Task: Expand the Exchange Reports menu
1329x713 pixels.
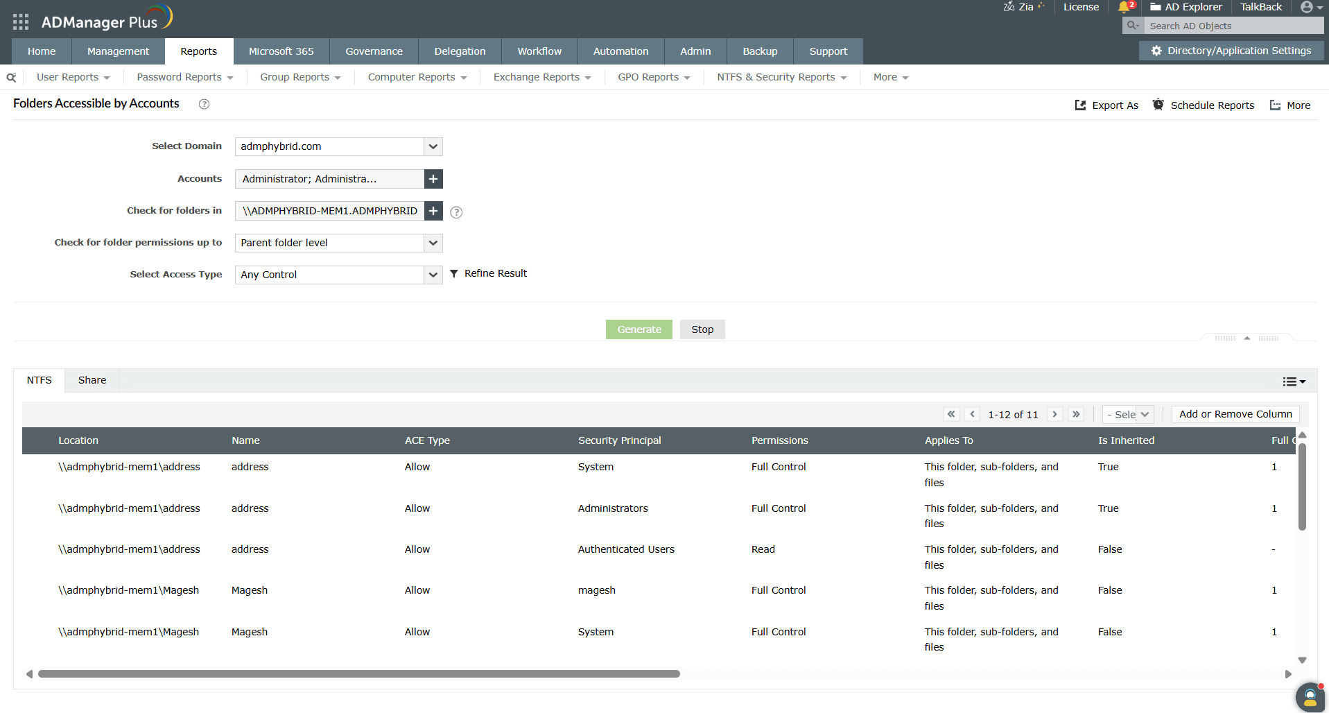Action: coord(542,77)
